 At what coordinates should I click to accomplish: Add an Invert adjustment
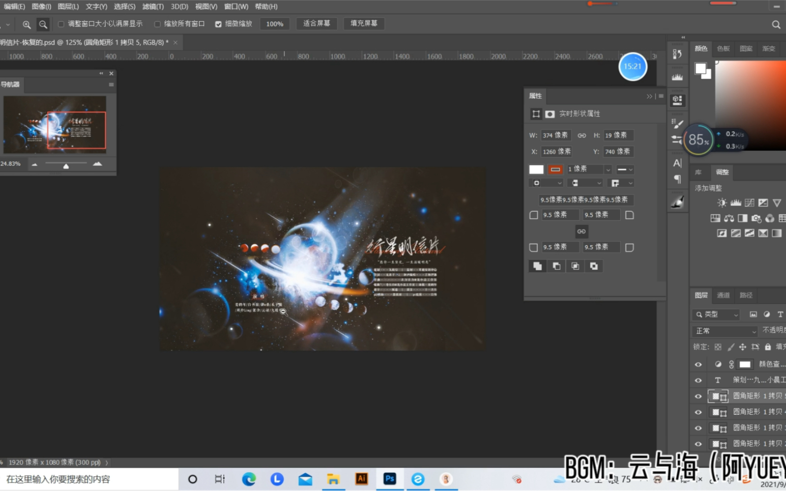[722, 233]
